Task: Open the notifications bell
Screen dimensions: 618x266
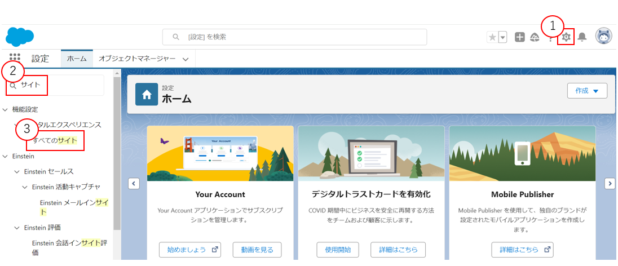Action: [582, 37]
